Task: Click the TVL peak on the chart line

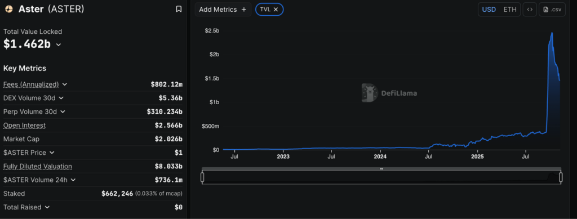Action: pos(552,33)
